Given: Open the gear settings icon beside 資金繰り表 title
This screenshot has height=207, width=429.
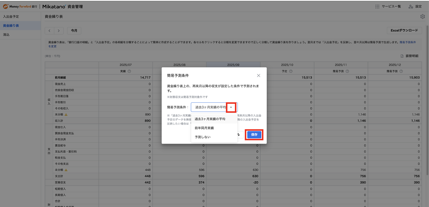Looking at the screenshot, I should (x=422, y=16).
